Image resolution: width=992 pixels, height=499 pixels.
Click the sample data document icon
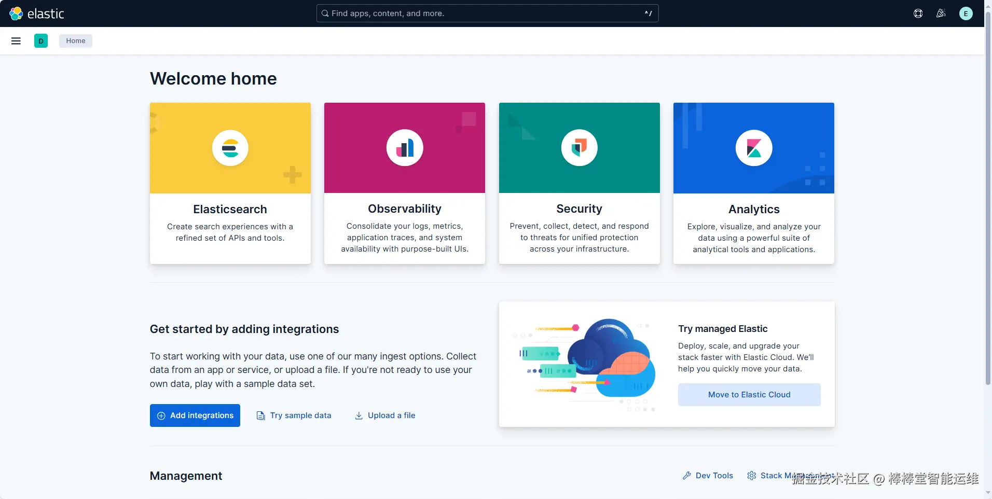[261, 415]
